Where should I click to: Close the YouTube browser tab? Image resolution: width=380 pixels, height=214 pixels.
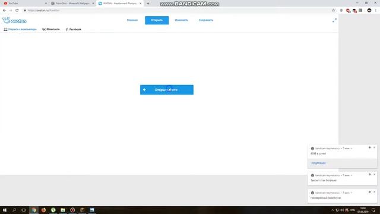click(x=46, y=4)
